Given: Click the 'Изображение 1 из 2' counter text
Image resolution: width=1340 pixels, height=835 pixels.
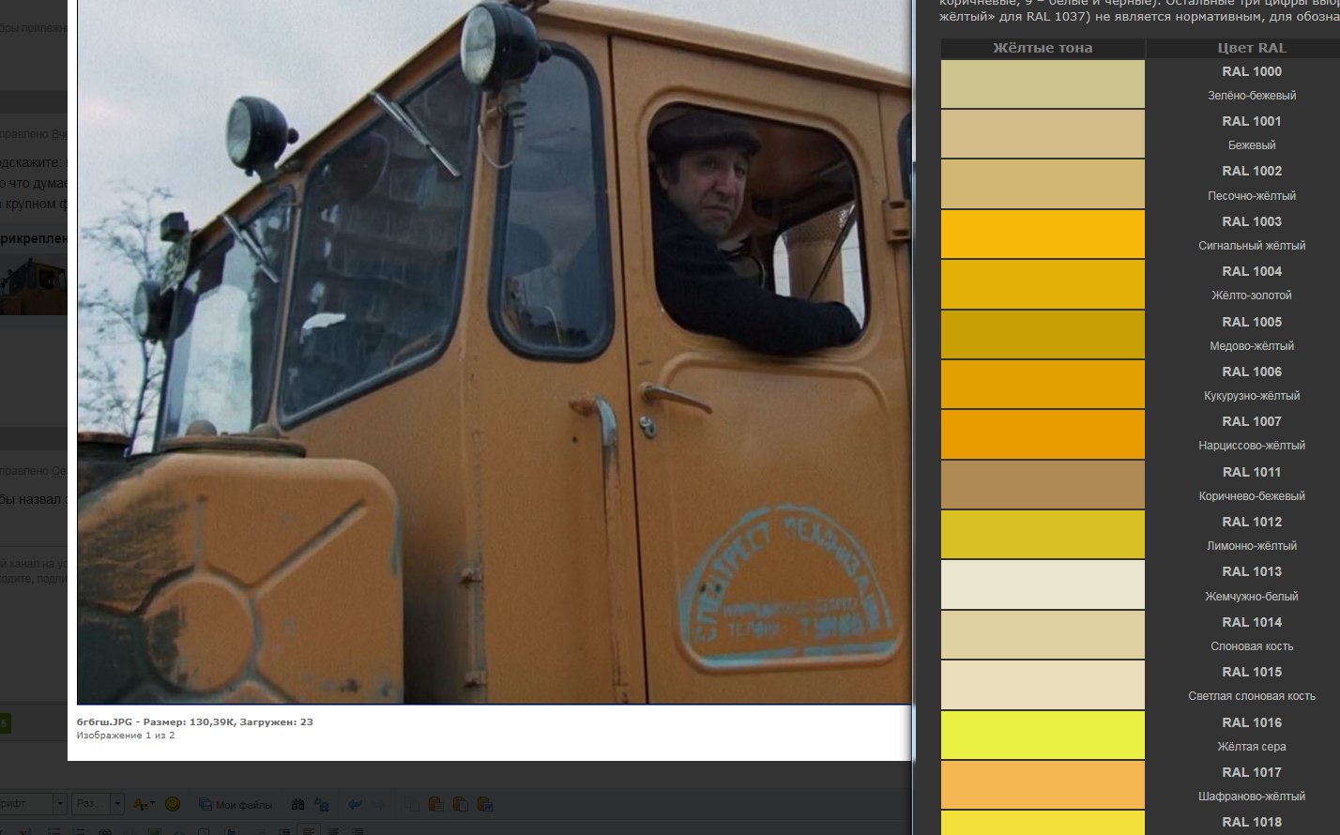Looking at the screenshot, I should point(126,736).
